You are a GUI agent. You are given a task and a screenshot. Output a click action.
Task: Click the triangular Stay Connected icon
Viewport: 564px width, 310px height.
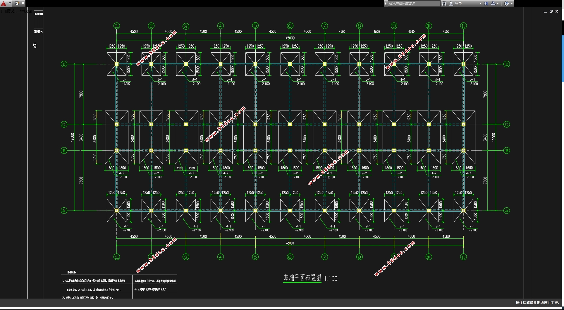(x=493, y=4)
